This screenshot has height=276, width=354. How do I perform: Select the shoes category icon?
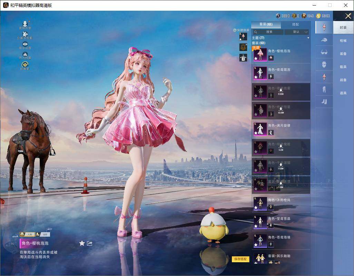[x=324, y=102]
